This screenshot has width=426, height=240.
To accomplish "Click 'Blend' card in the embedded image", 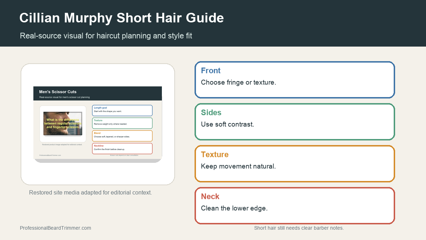I will click(122, 136).
